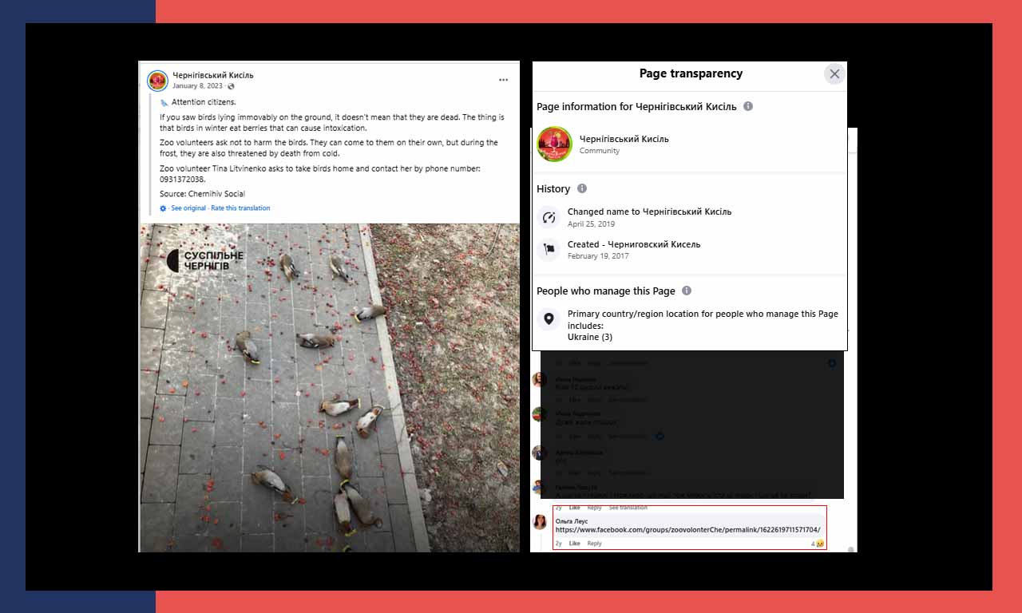Click the name change history gauge icon
The image size is (1022, 613).
tap(549, 217)
